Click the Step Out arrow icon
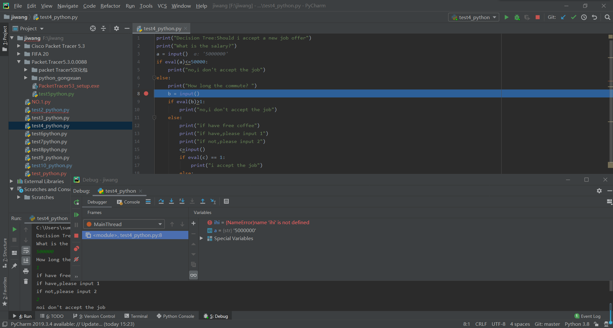The height and width of the screenshot is (328, 613). [202, 201]
